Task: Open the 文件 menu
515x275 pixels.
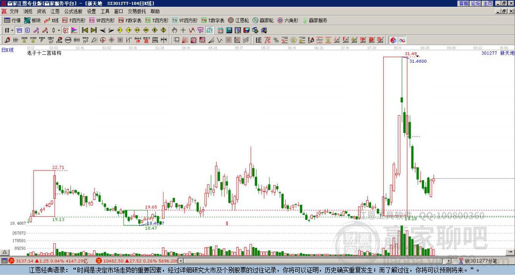Action: tap(14, 12)
